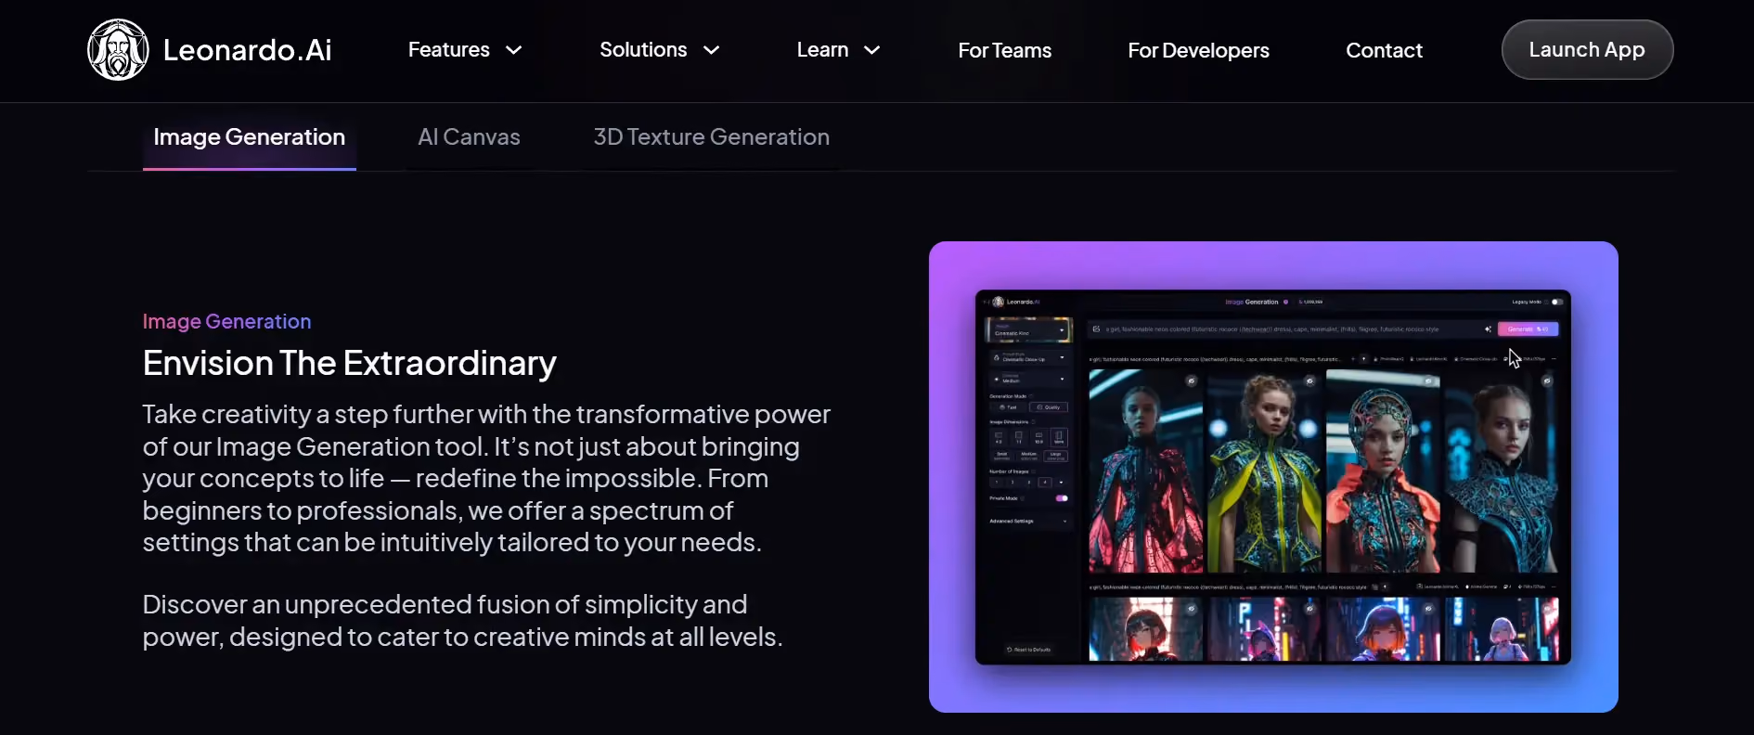Visit the Contact page
Viewport: 1754px width, 735px height.
[x=1385, y=50]
